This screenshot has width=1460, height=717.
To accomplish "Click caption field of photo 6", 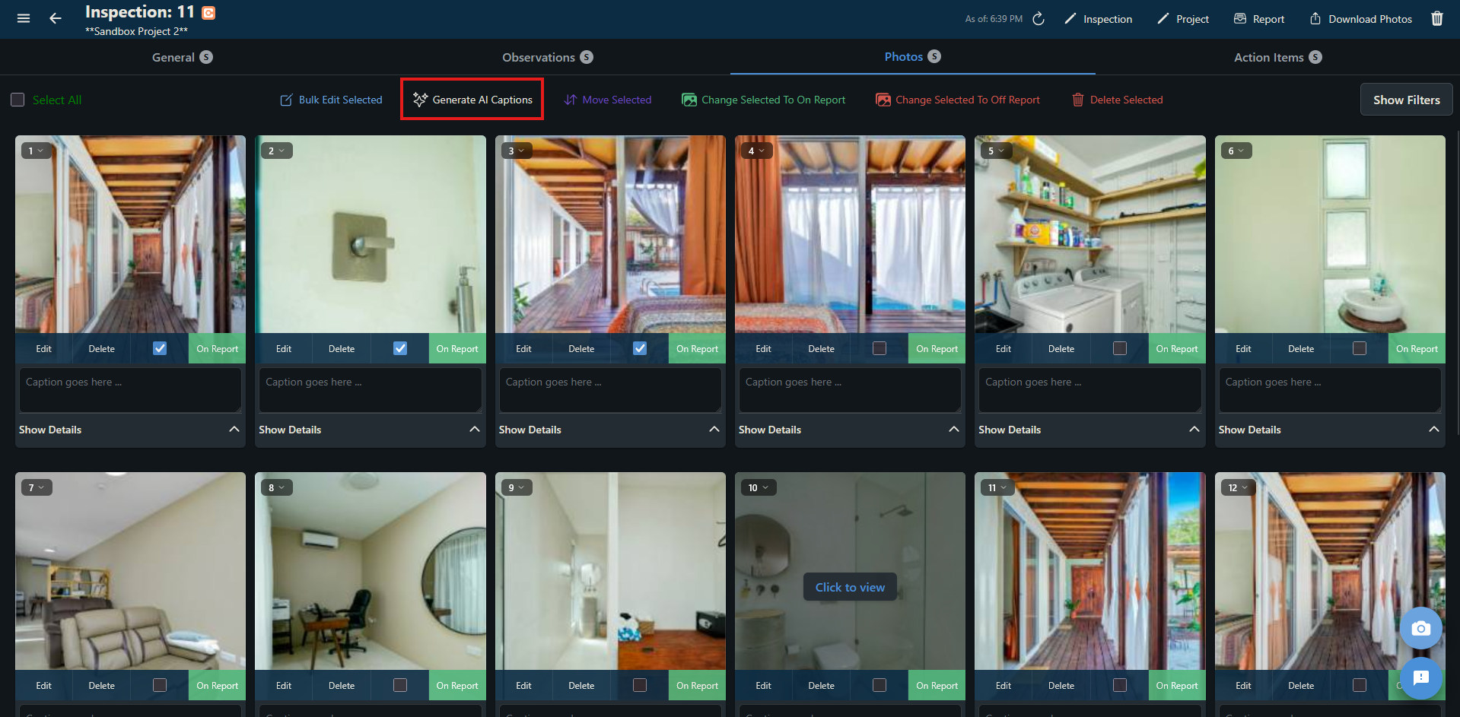I will point(1330,390).
